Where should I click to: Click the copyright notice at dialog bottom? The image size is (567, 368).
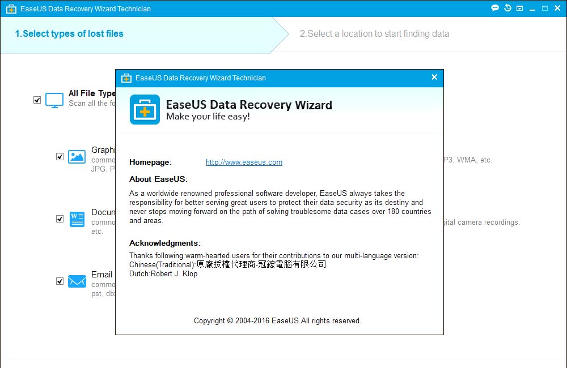coord(278,320)
